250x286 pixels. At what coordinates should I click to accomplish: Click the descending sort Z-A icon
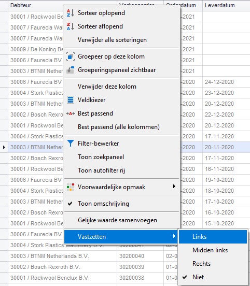pos(71,26)
